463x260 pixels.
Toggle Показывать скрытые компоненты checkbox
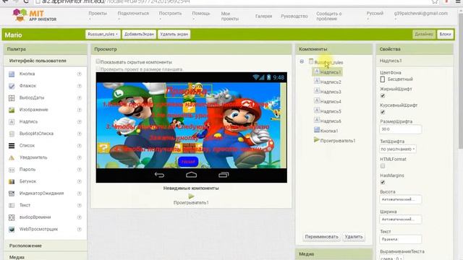(x=98, y=61)
